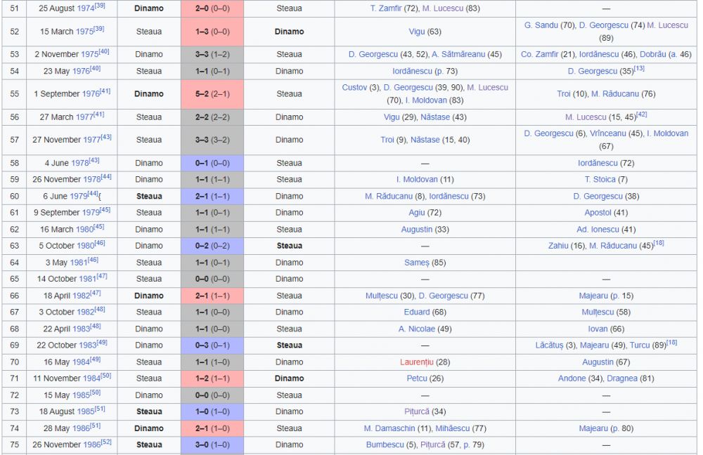Open reference 52 beside 26 November 1986
Viewport: 703px width, 455px height.
pyautogui.click(x=106, y=442)
